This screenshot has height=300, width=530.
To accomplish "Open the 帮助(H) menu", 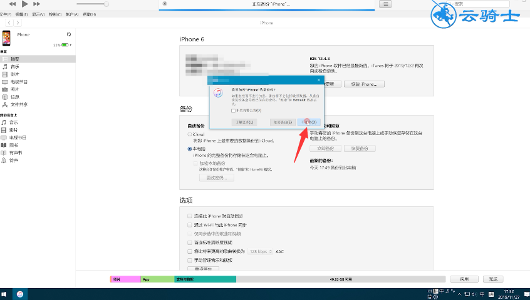I will 90,14.
